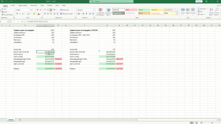
Task: Click the Copy icon in Clipboard
Action: (x=2, y=12)
